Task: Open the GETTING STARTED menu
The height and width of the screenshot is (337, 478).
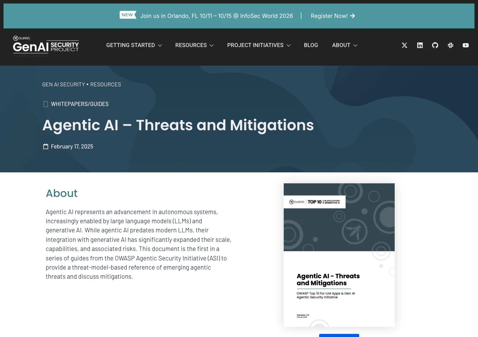Action: click(x=130, y=45)
